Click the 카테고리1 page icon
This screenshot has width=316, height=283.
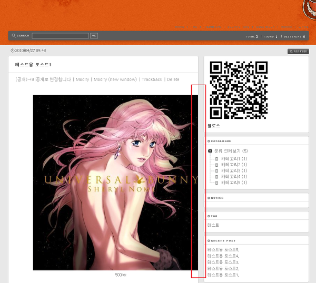216,159
